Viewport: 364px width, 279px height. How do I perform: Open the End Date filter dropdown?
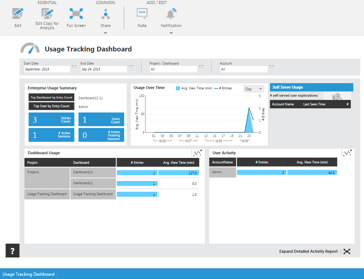131,67
